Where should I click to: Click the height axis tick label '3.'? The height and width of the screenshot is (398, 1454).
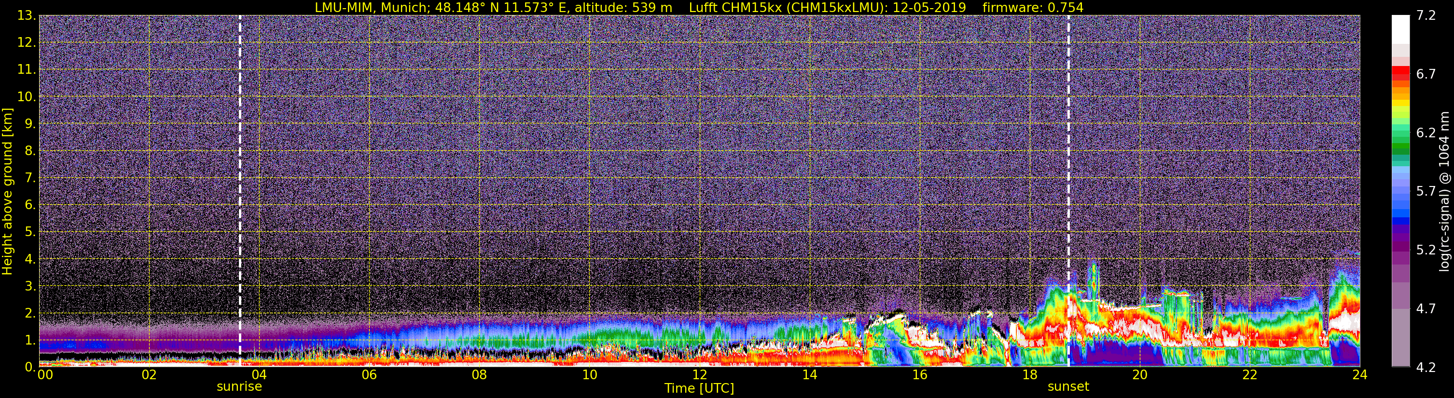tap(30, 286)
